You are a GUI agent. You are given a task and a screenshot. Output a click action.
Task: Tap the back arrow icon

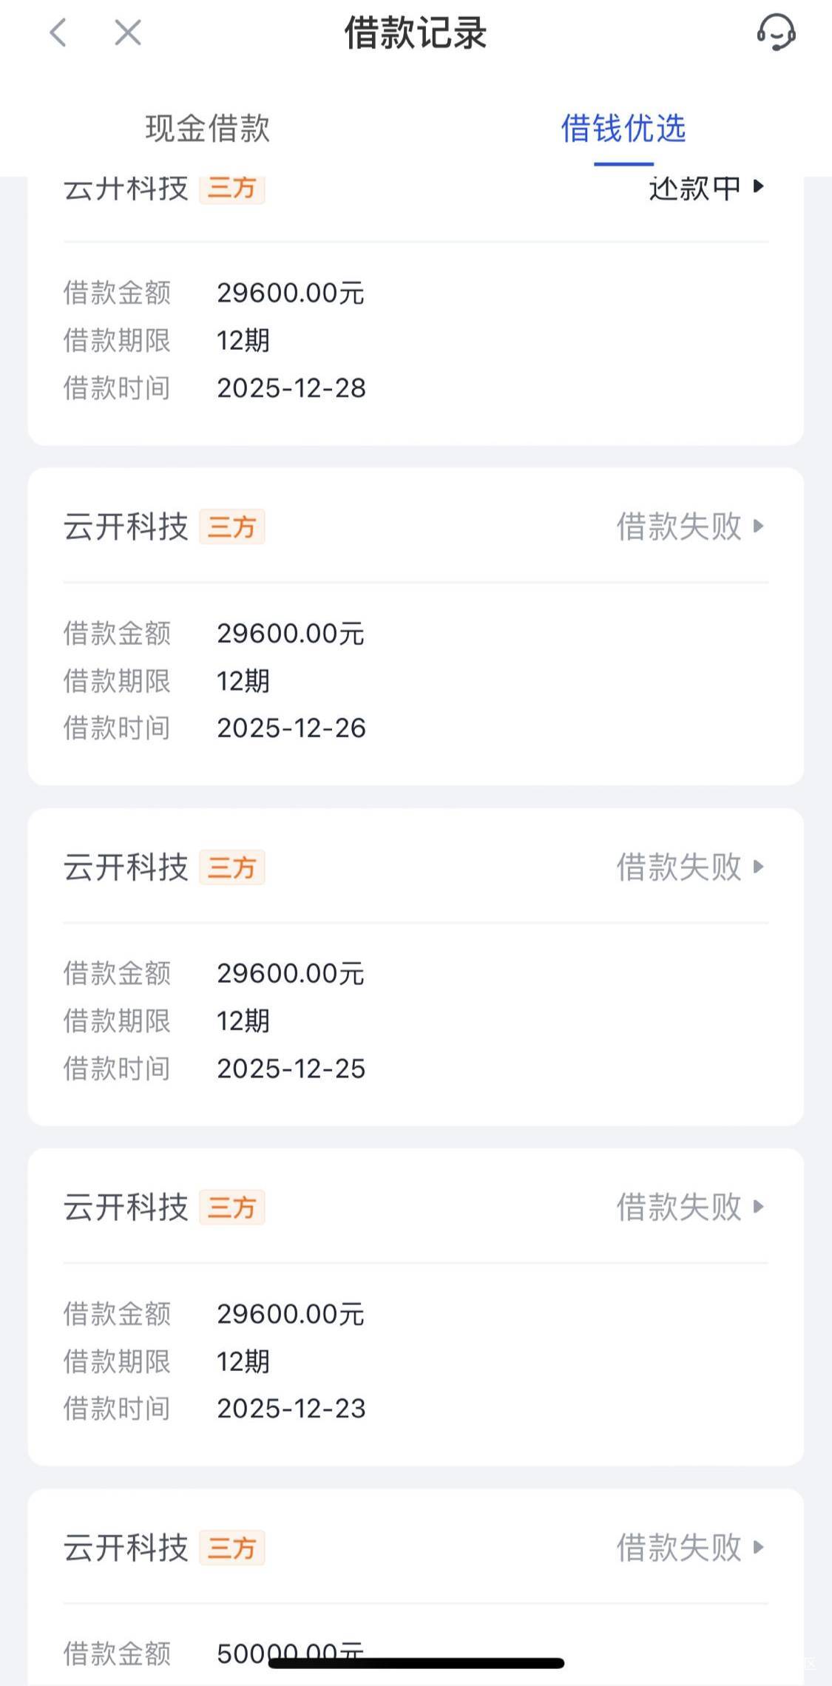pyautogui.click(x=58, y=33)
